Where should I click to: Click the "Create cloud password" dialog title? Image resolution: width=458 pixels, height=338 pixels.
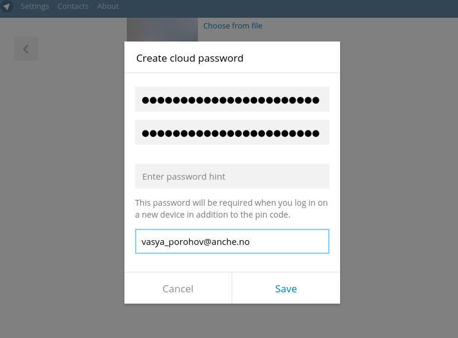(x=190, y=58)
